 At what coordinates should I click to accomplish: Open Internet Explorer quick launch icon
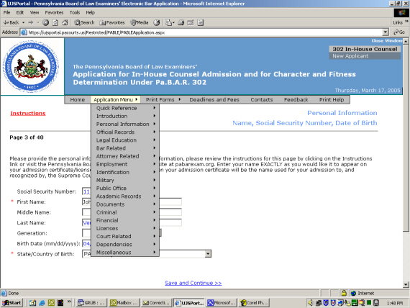click(42, 303)
